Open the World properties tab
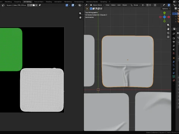This screenshot has width=179, height=134. pos(174,53)
